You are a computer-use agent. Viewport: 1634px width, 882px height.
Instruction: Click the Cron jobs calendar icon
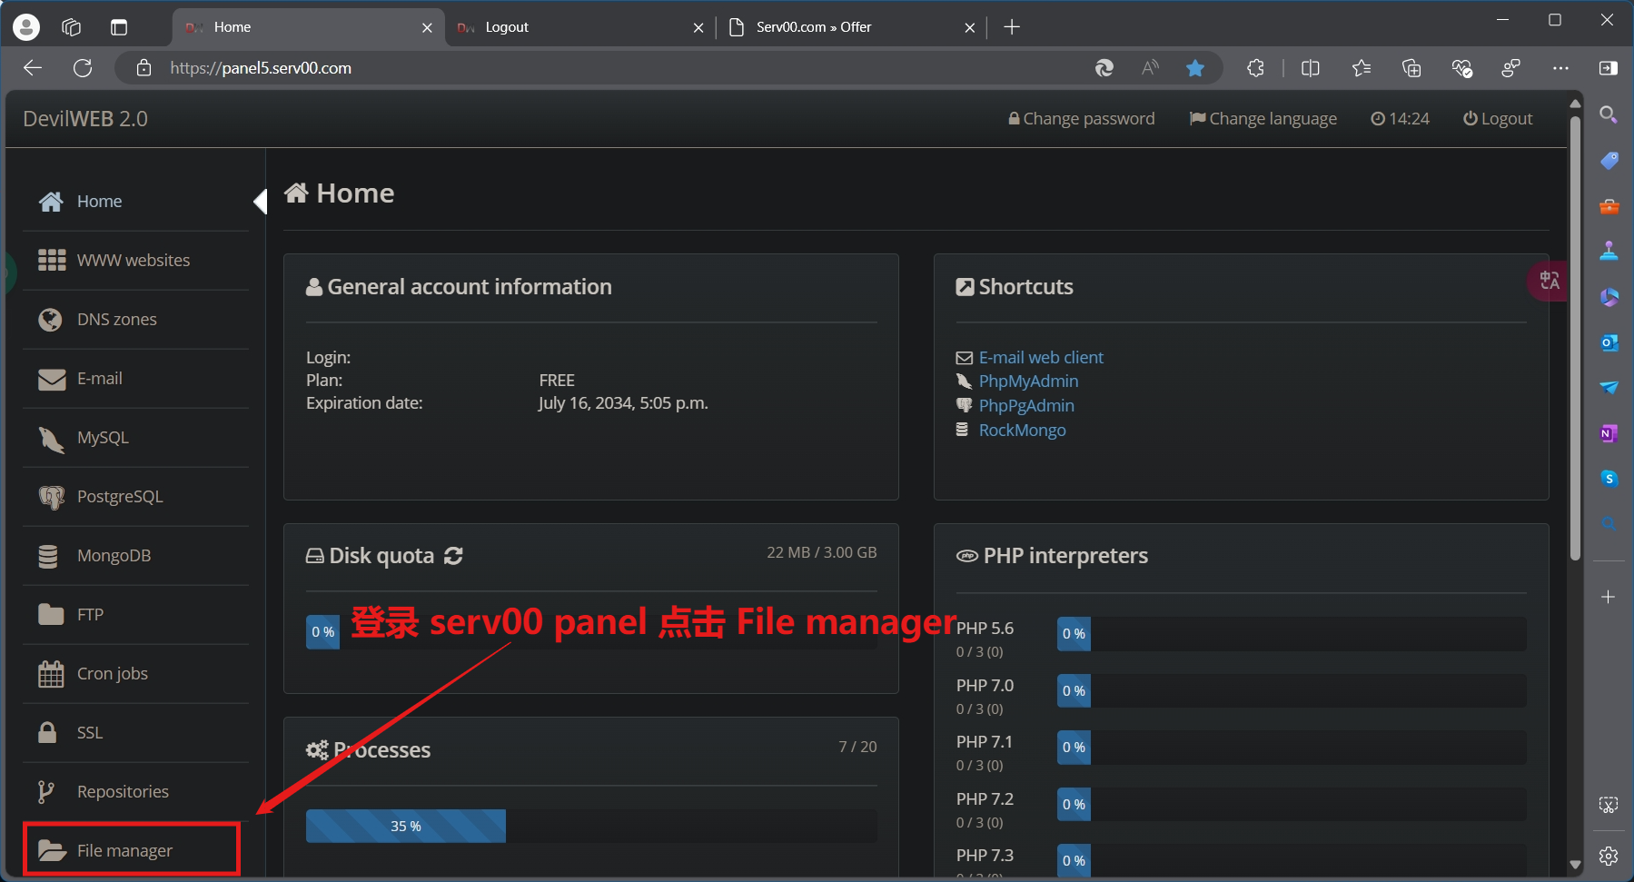coord(51,674)
